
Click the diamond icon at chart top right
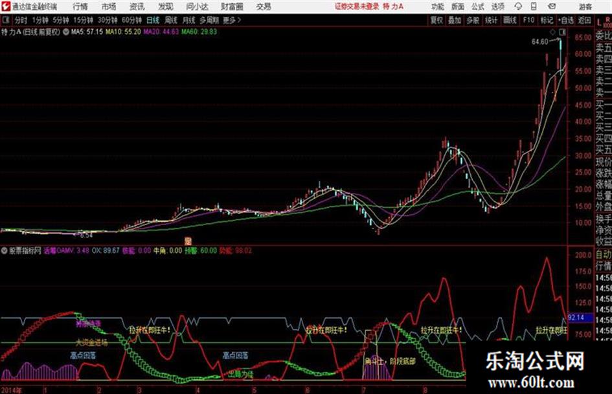click(552, 32)
